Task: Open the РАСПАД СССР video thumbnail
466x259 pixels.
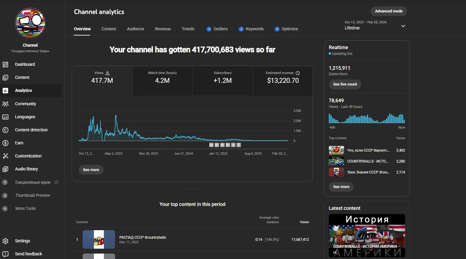Action: [x=99, y=239]
